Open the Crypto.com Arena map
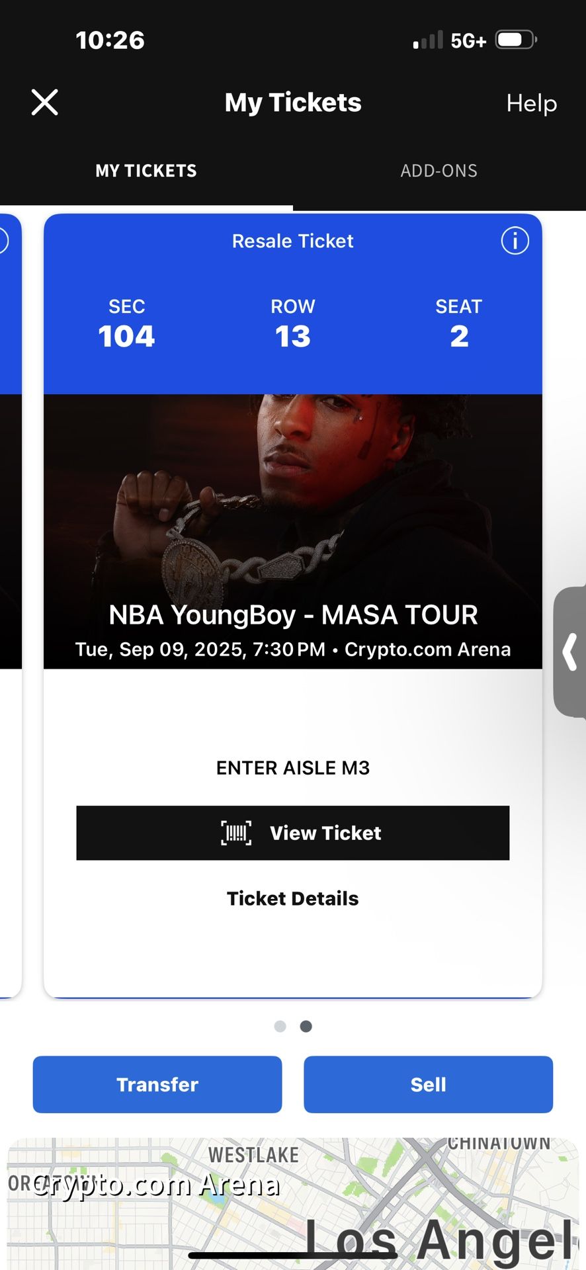This screenshot has height=1270, width=586. click(x=293, y=1204)
